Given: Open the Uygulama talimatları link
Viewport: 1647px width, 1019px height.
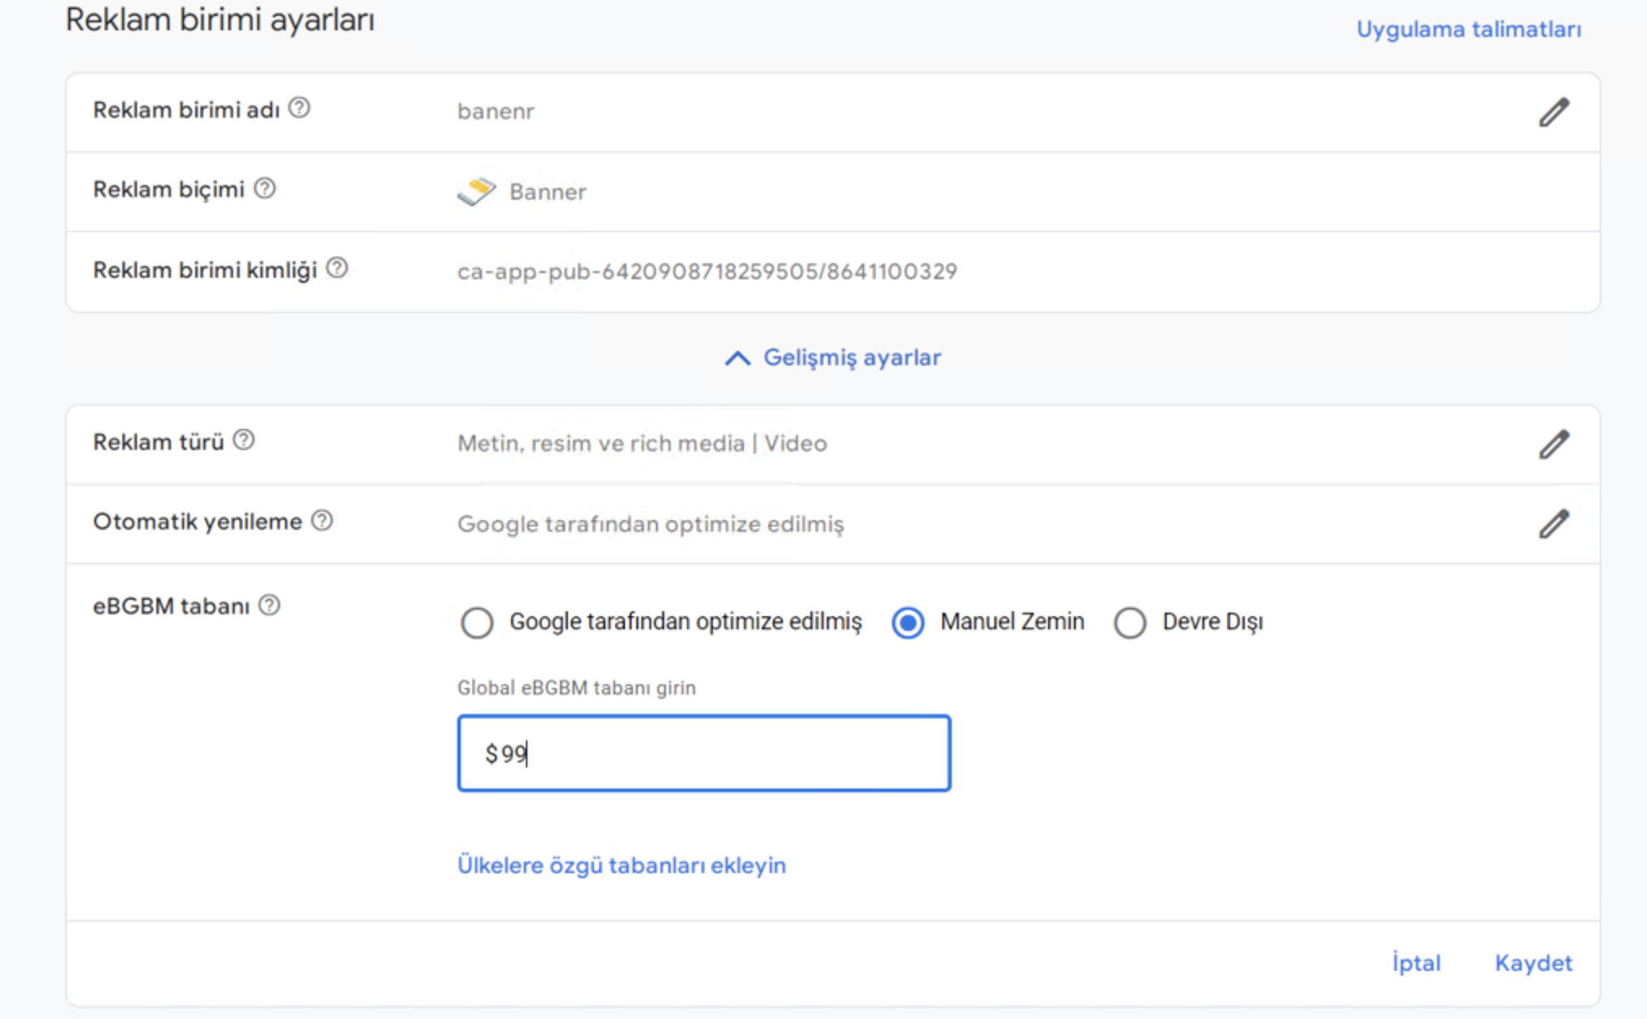Looking at the screenshot, I should (1469, 29).
